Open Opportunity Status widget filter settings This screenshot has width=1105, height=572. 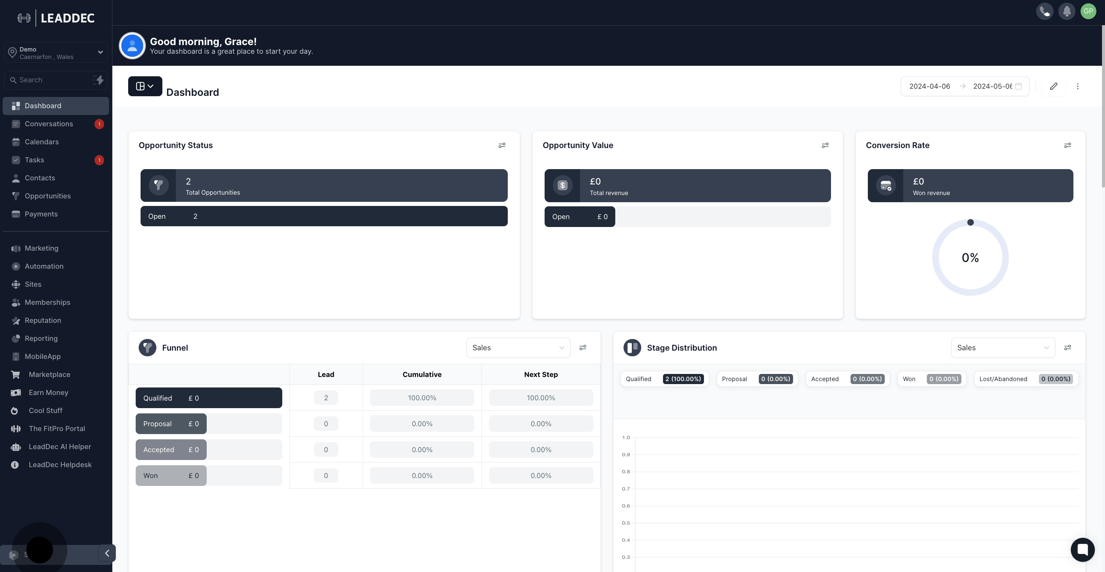point(502,145)
